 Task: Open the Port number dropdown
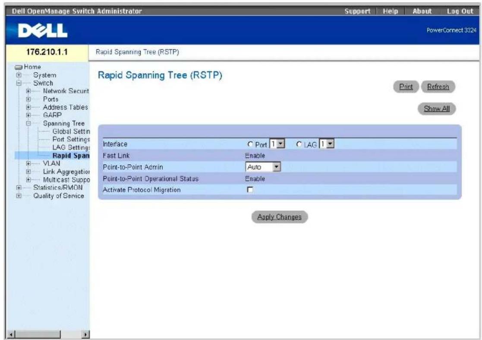click(277, 144)
